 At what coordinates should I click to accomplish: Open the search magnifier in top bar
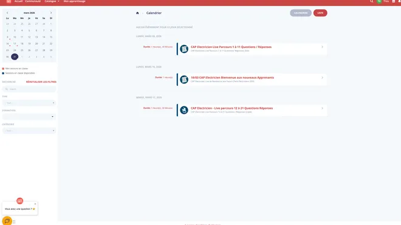372,1
